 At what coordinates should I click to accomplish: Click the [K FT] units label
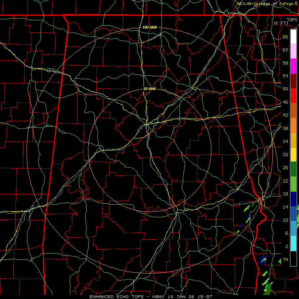(x=281, y=23)
